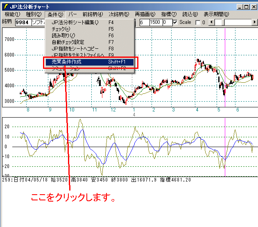Viewport: 258px width, 227px height.
Task: Toggle the 0 checkbox
Action: click(x=198, y=23)
